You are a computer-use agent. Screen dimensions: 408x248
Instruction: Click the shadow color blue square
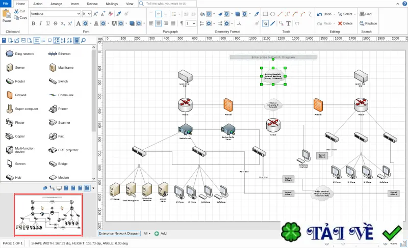[x=132, y=23]
